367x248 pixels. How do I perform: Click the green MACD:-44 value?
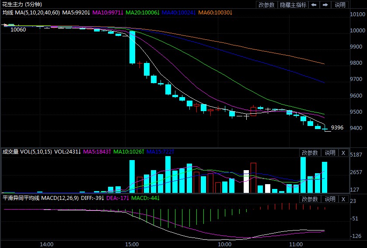coord(145,198)
